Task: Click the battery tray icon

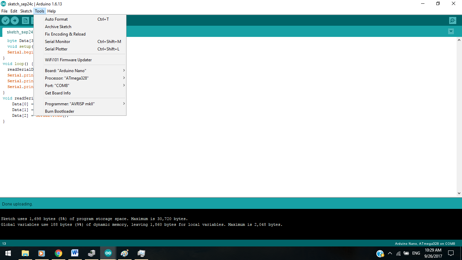Action: 407,253
